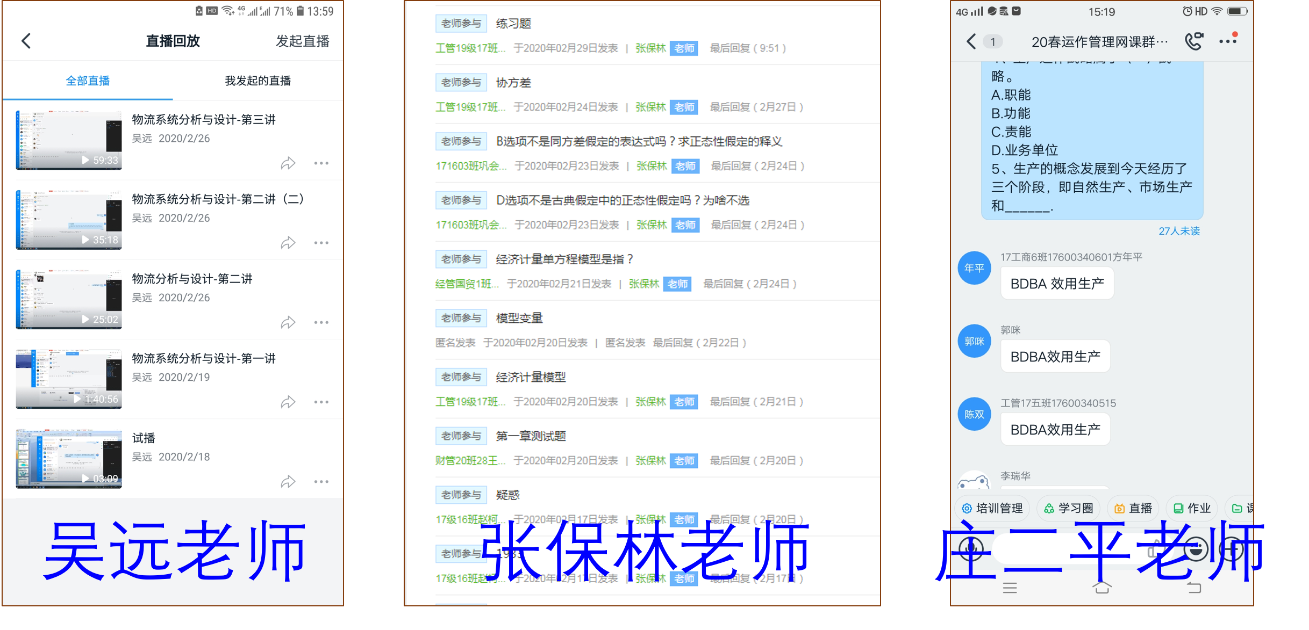
Task: Tap the video call icon in chat header
Action: [1193, 41]
